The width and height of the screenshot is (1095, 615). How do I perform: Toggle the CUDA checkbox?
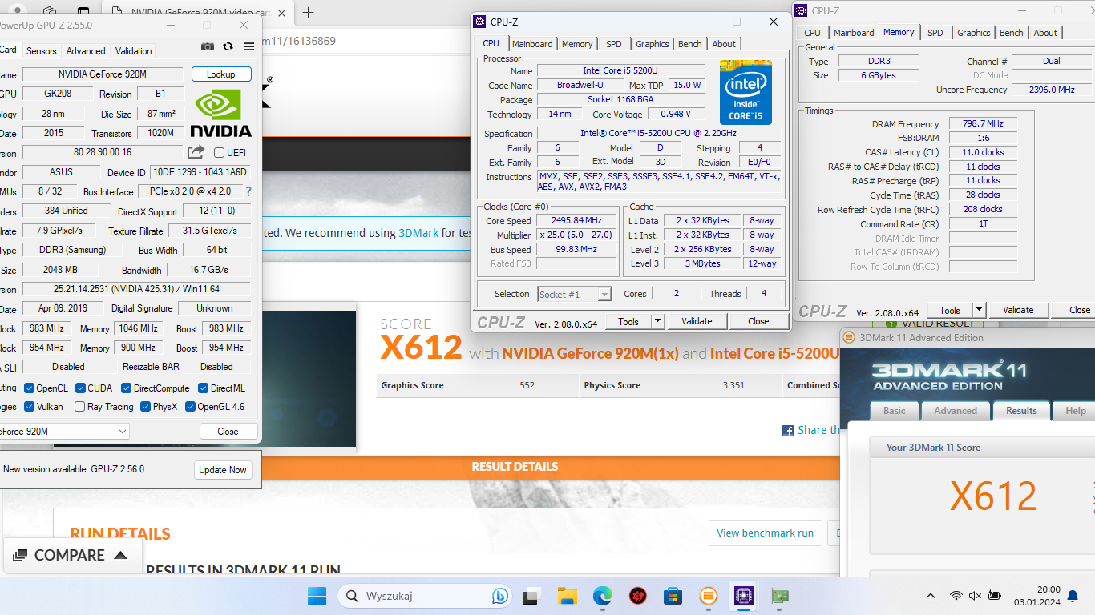point(80,388)
